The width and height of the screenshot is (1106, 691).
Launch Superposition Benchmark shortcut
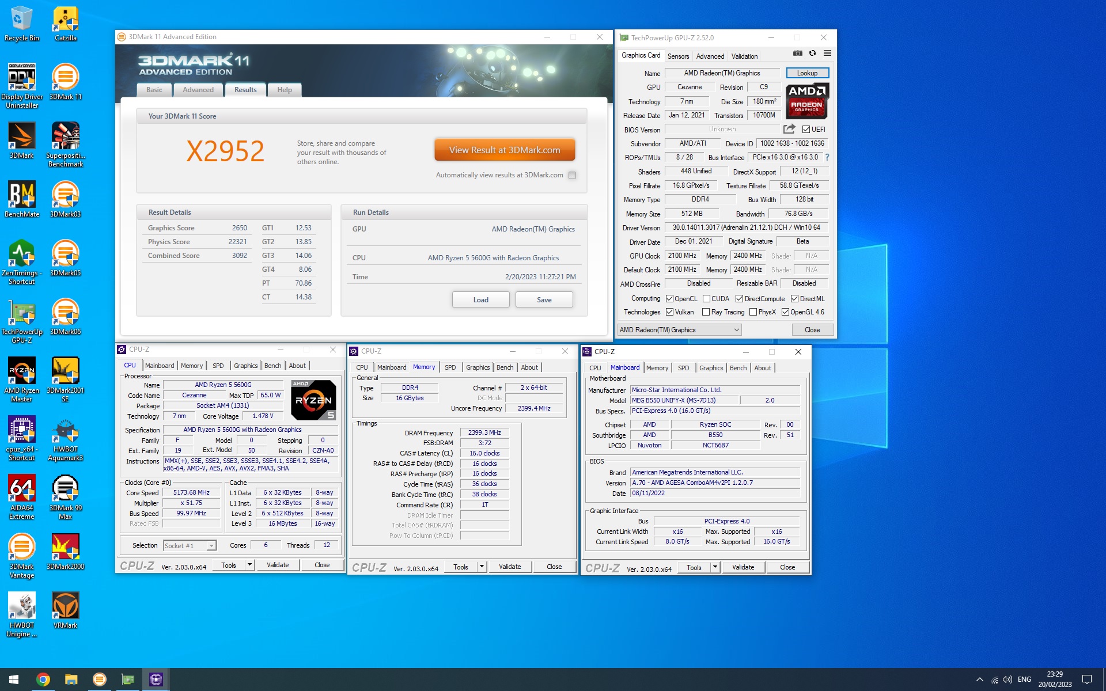tap(66, 145)
